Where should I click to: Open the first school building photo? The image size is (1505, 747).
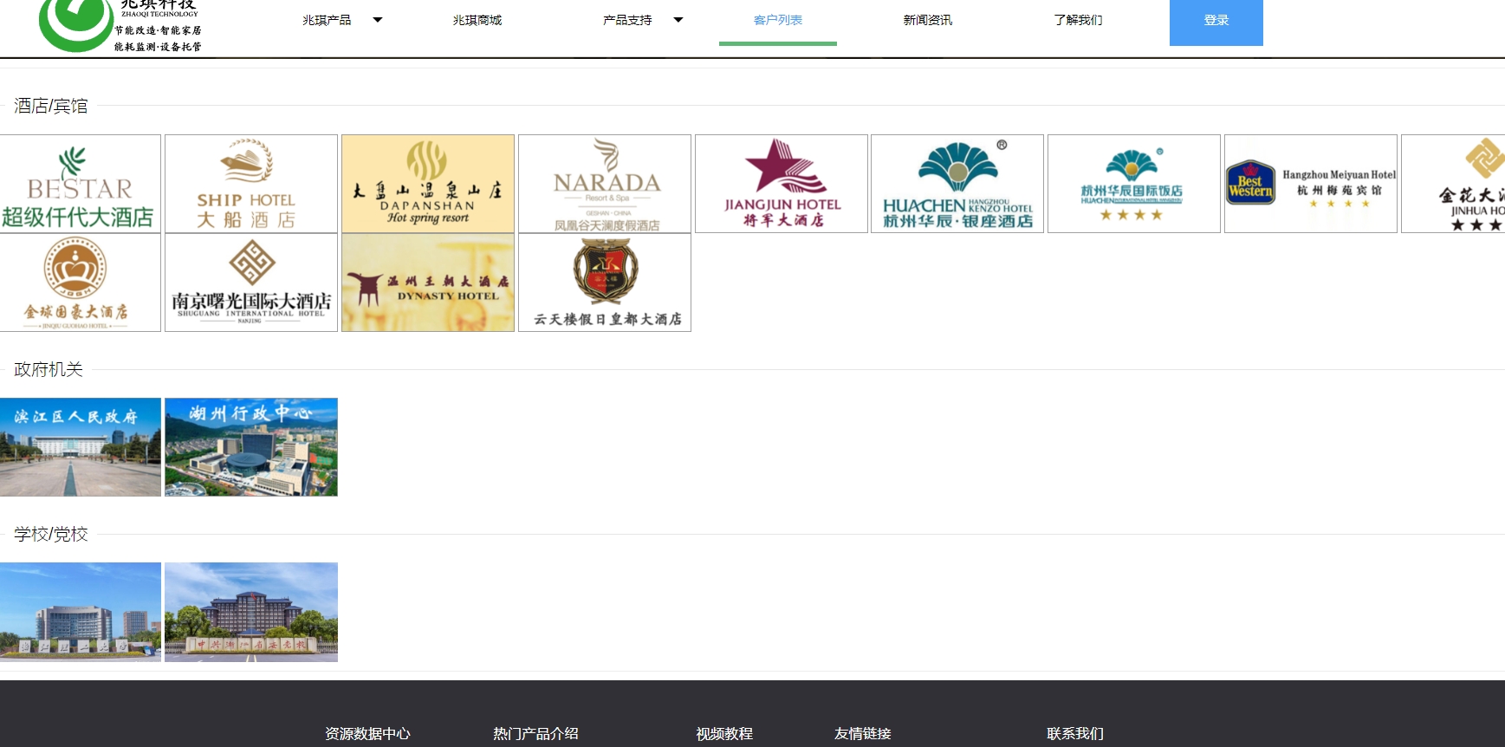(80, 612)
